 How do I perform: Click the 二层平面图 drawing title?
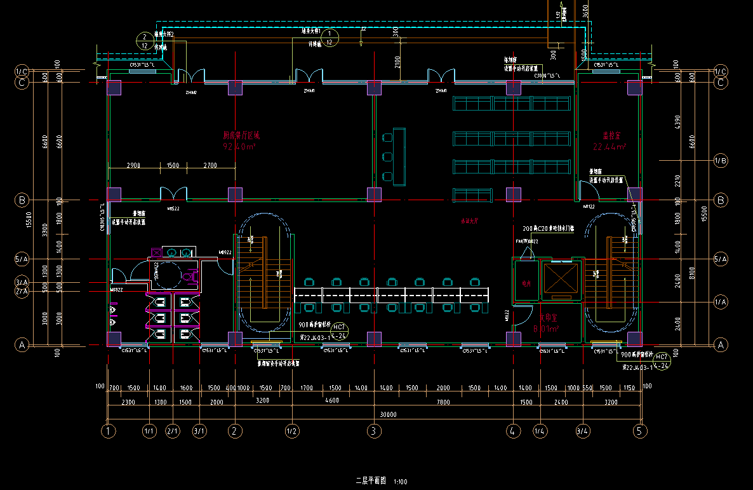(371, 481)
